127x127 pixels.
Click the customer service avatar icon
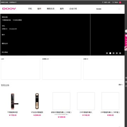(x=126, y=48)
